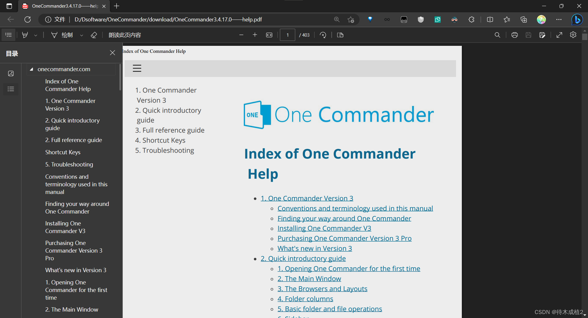Viewport: 588px width, 318px height.
Task: Print the PDF document
Action: pyautogui.click(x=514, y=35)
